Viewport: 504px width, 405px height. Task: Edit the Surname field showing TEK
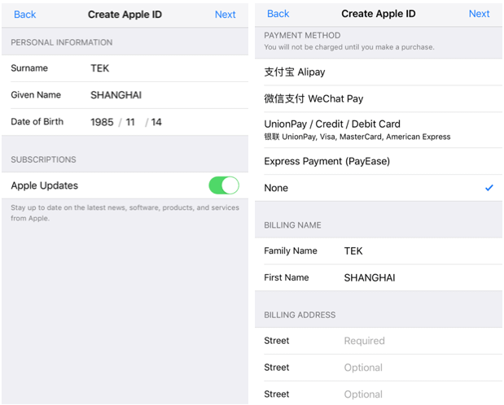(x=125, y=68)
